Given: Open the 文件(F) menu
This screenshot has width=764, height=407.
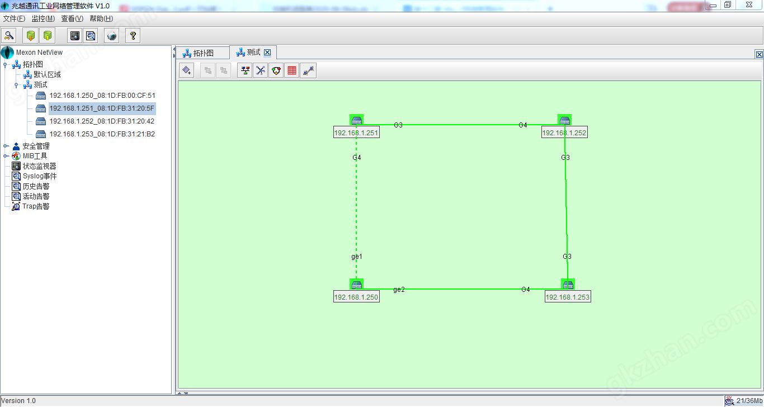Looking at the screenshot, I should [14, 18].
